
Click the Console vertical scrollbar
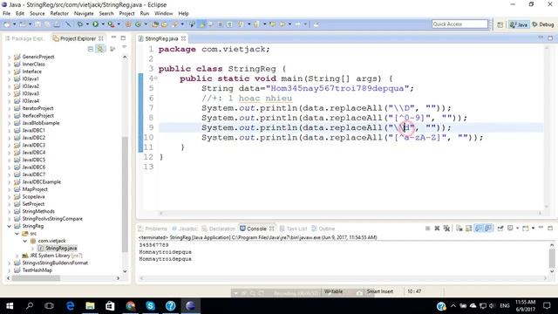click(552, 258)
